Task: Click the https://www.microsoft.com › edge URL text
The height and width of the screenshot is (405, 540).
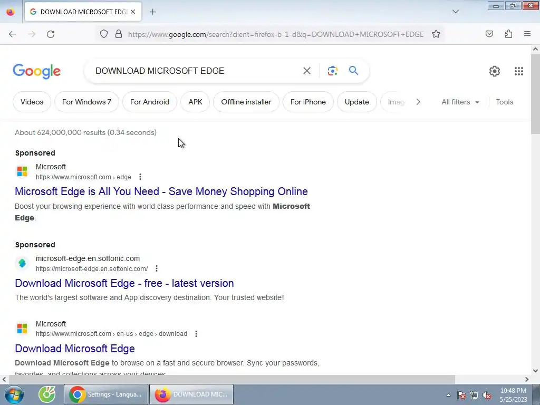Action: (83, 177)
